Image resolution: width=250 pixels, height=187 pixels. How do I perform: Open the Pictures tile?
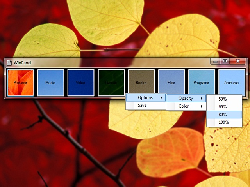pyautogui.click(x=21, y=83)
